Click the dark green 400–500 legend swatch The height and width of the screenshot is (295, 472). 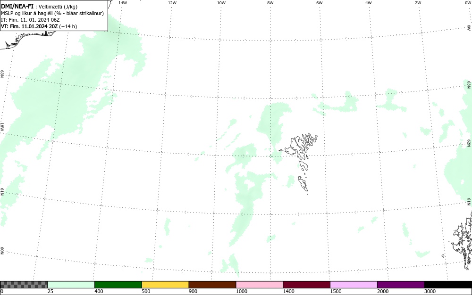(x=118, y=285)
